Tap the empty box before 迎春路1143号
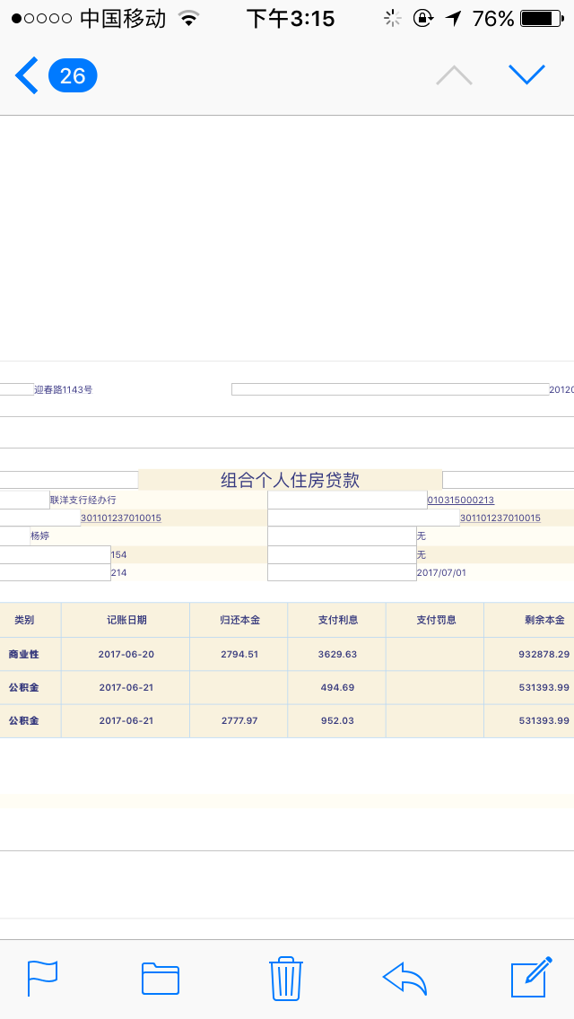574x1019 pixels. point(16,389)
